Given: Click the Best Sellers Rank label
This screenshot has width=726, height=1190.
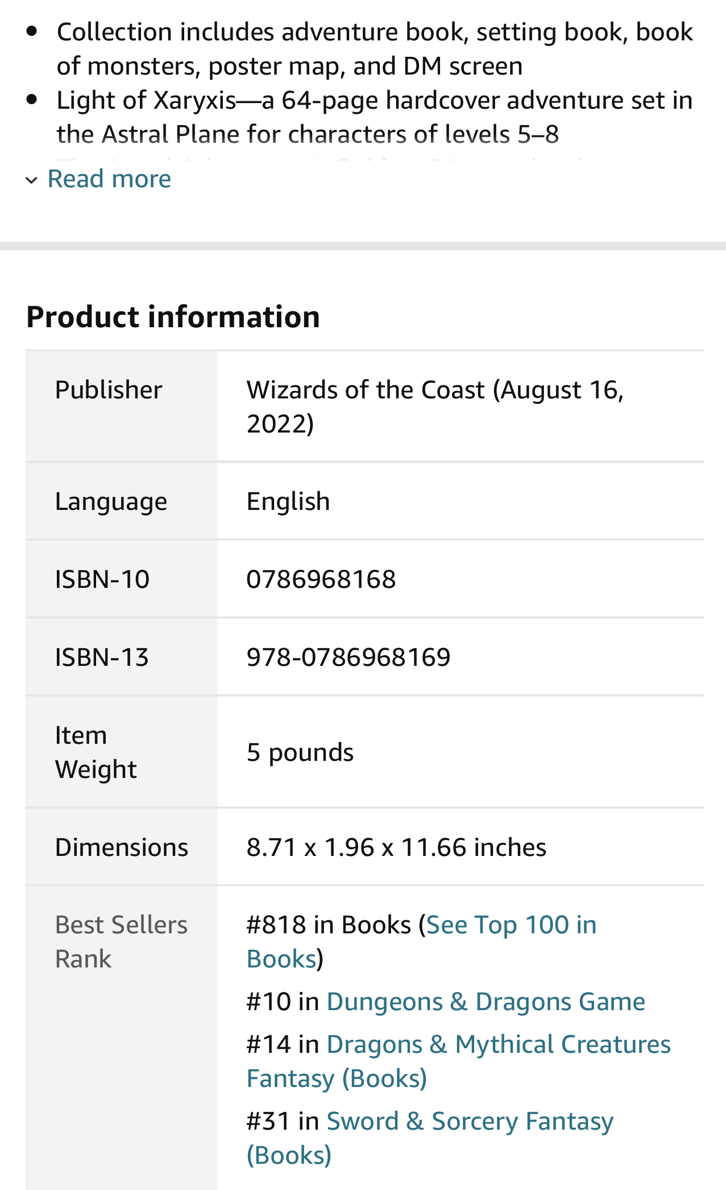Looking at the screenshot, I should click(121, 942).
